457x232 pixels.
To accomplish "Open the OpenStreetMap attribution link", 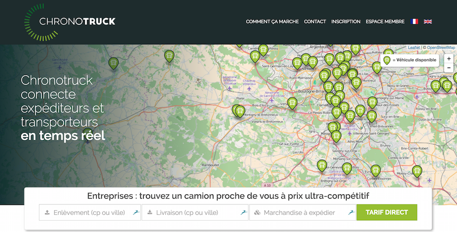I will [x=441, y=48].
